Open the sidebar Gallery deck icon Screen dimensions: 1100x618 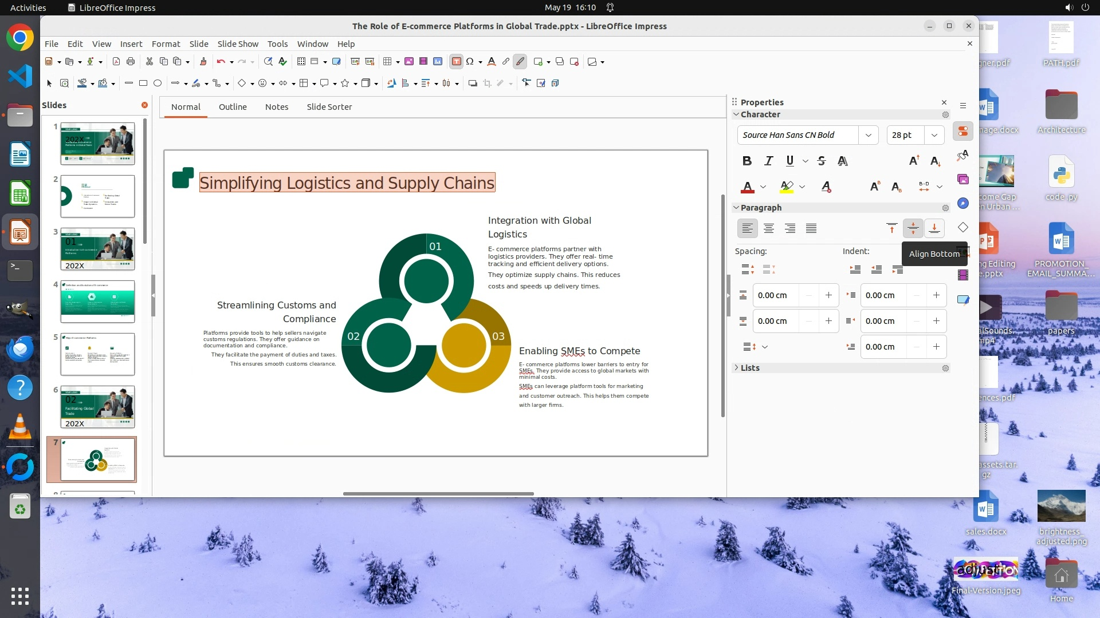tap(963, 179)
